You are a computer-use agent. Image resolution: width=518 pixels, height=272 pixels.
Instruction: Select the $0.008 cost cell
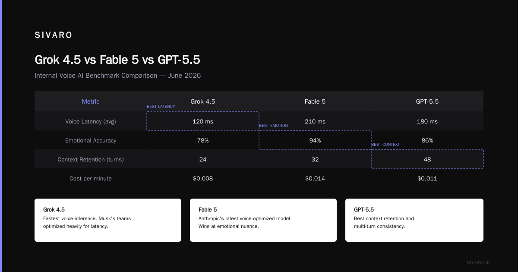(203, 178)
